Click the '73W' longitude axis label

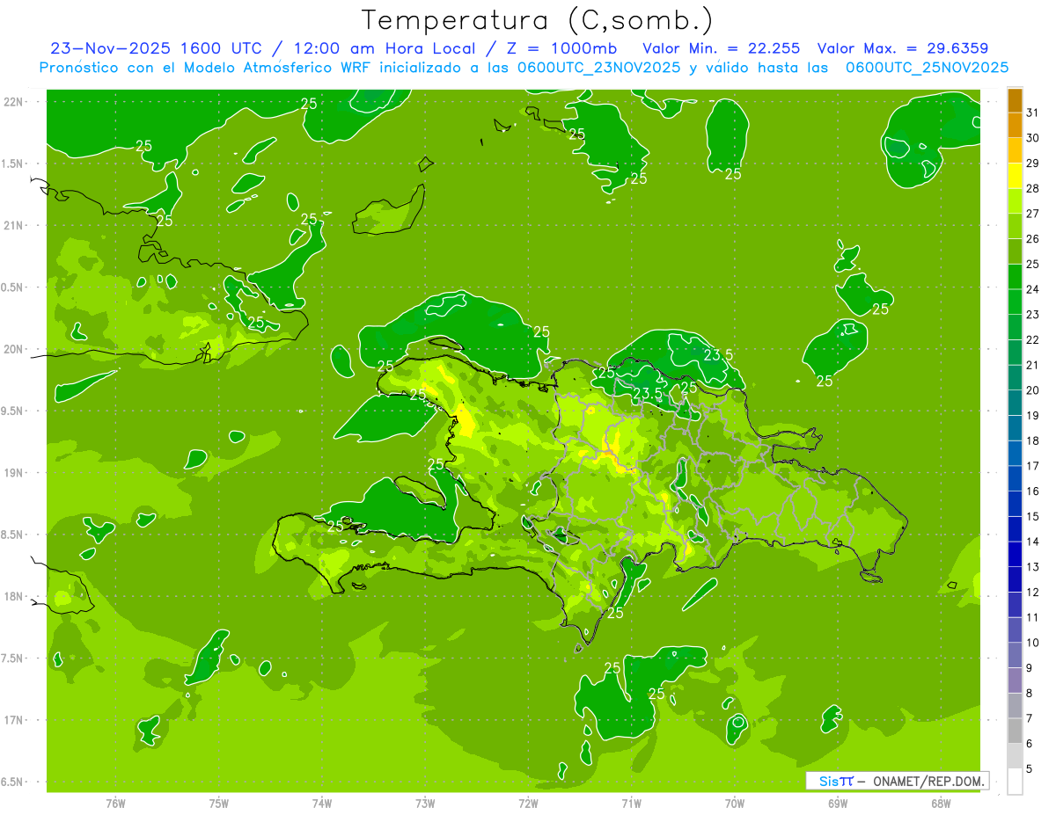point(425,803)
